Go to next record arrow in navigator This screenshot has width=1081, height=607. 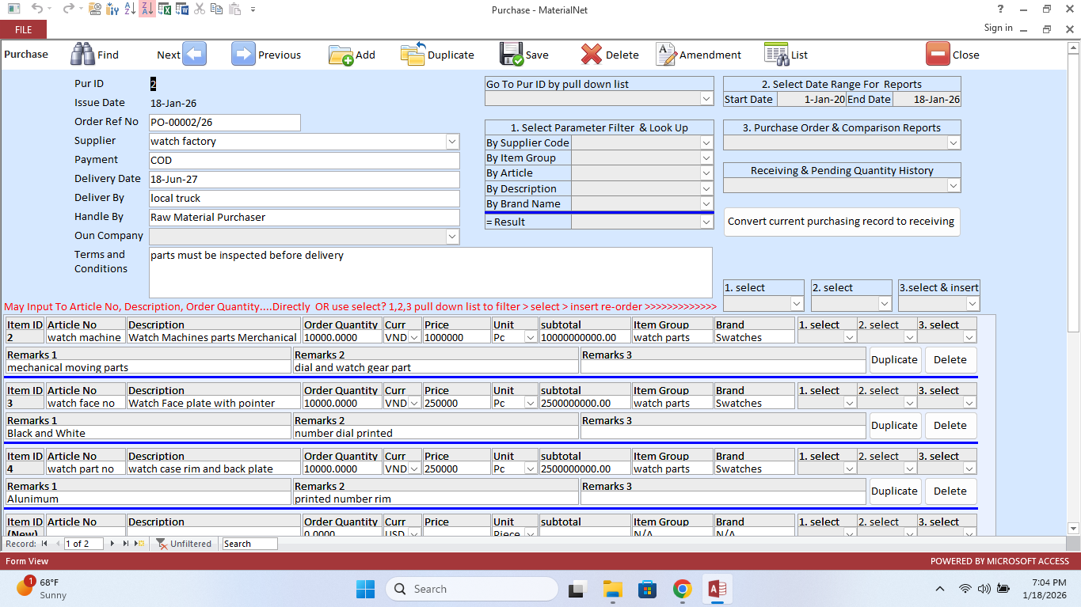click(112, 544)
